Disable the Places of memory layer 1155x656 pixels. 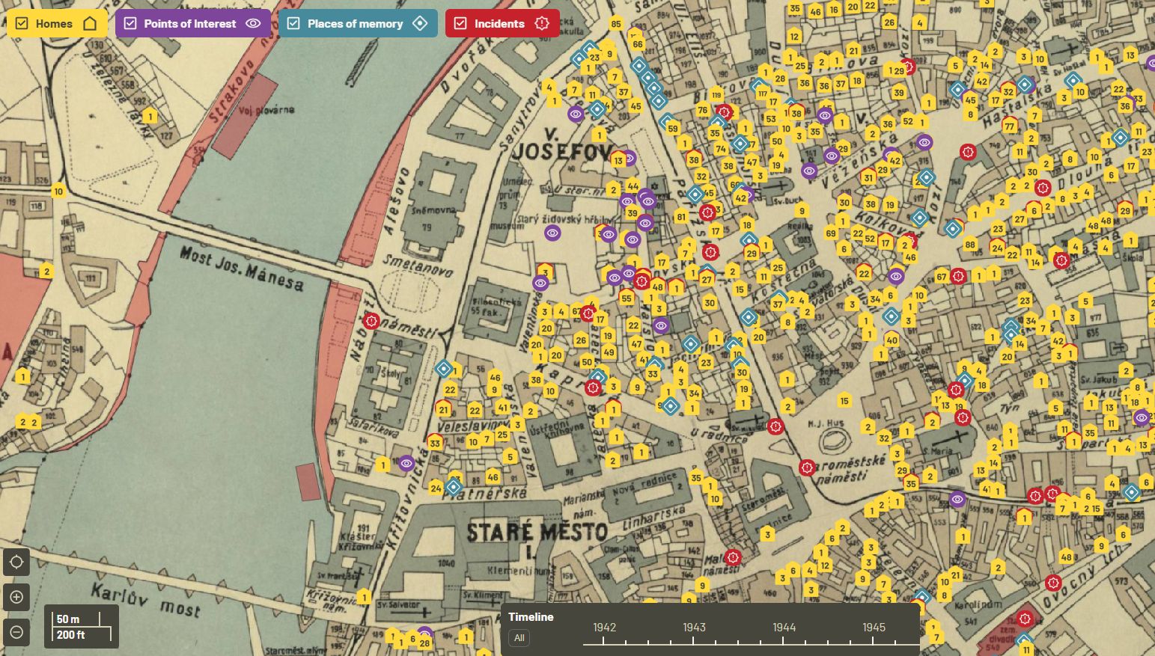point(293,24)
